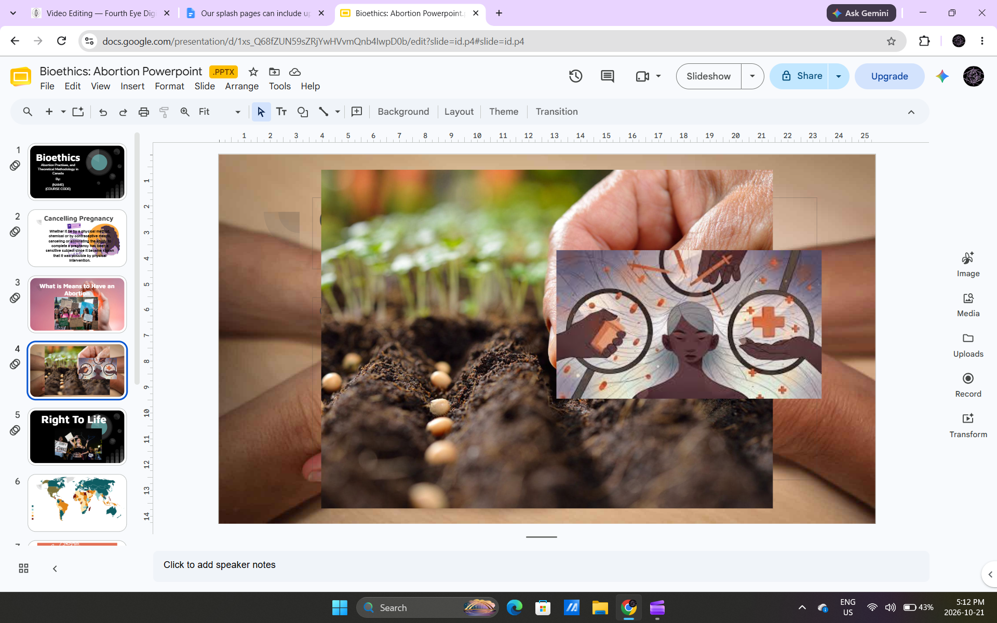This screenshot has height=623, width=997.
Task: Open the Layout options
Action: [x=459, y=112]
